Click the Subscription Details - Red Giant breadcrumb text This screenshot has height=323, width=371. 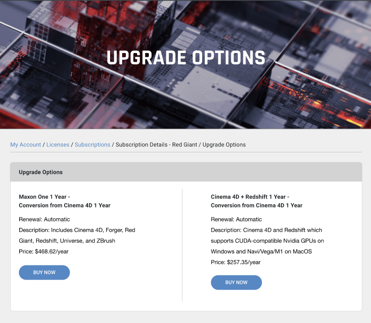156,145
